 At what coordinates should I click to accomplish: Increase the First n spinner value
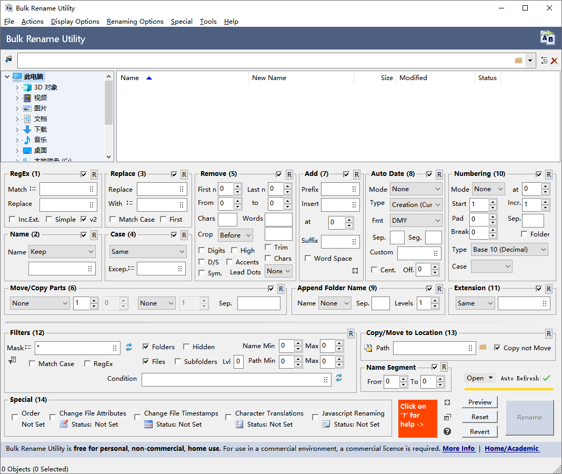pos(238,186)
